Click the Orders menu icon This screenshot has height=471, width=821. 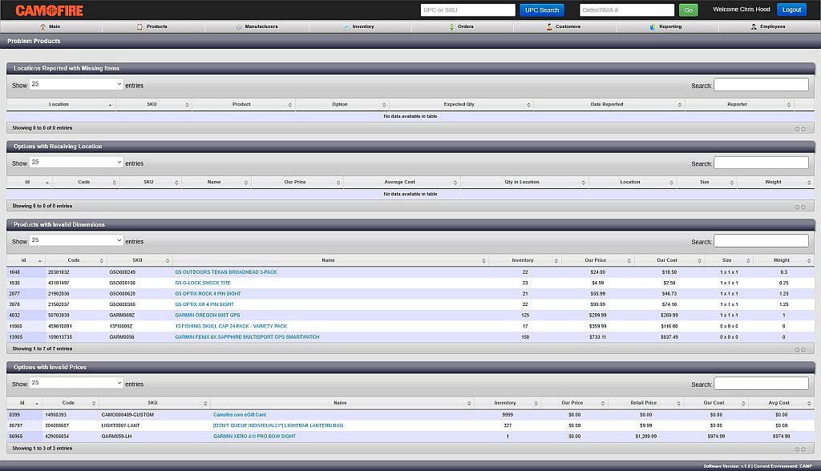(451, 26)
